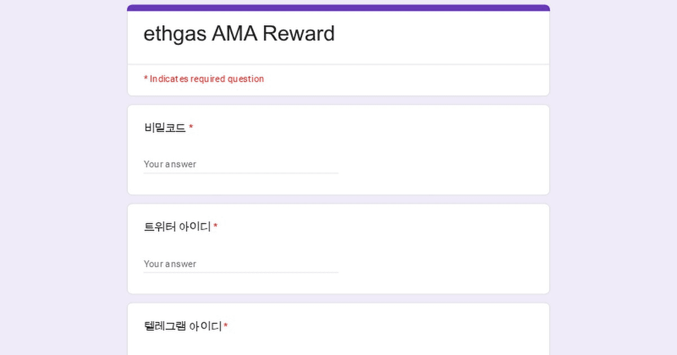Click empty header area right of the form title
This screenshot has width=677, height=355.
(440, 35)
